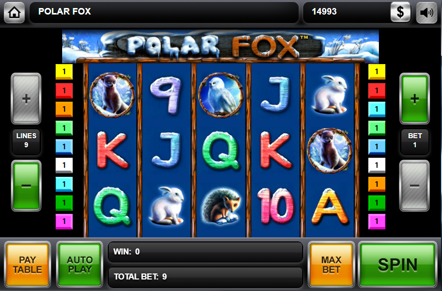Decrease lines with the green minus button
442x291 pixels.
(x=26, y=186)
